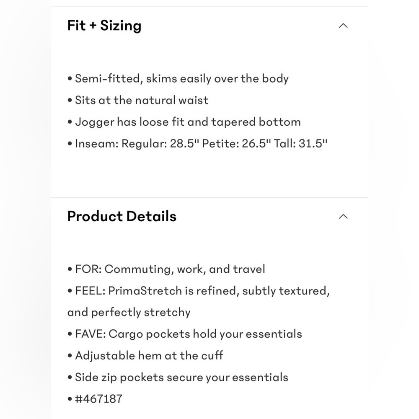Click the FAVE: Cargo pockets line
The image size is (419, 419).
pos(185,334)
